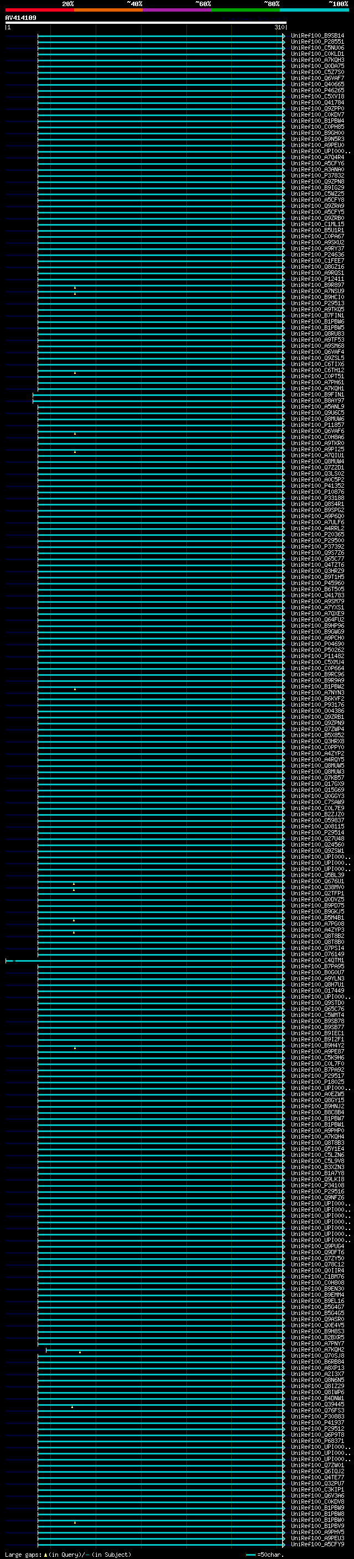Click the hit label UniRef100_P37832
Image resolution: width=354 pixels, height=1559 pixels.
click(x=317, y=175)
